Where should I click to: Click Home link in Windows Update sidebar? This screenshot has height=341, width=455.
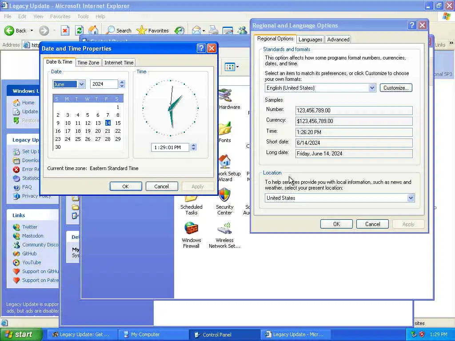(28, 103)
